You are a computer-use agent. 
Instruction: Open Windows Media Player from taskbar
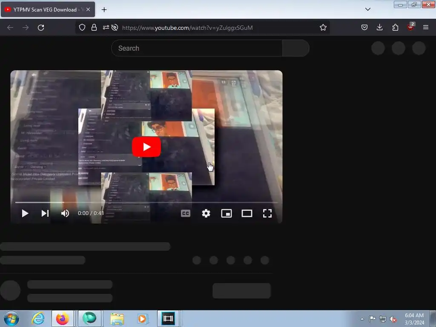(142, 318)
